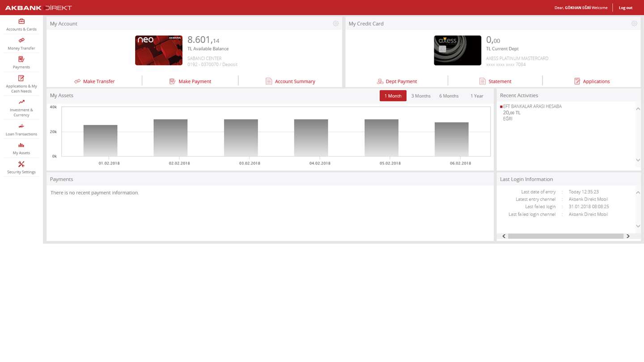Screen dimensions: 644x362
Task: Click the 05.02.2018 assets bar
Action: [x=381, y=138]
